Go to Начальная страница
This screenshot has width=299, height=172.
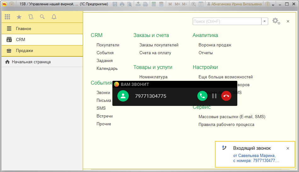point(31,62)
